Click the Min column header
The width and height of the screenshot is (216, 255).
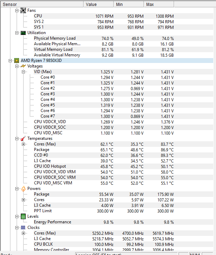click(129, 5)
